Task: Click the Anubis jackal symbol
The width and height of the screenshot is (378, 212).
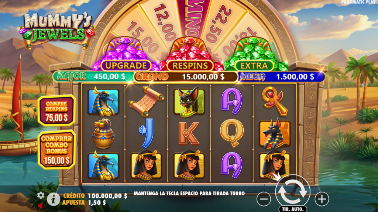Action: [274, 133]
